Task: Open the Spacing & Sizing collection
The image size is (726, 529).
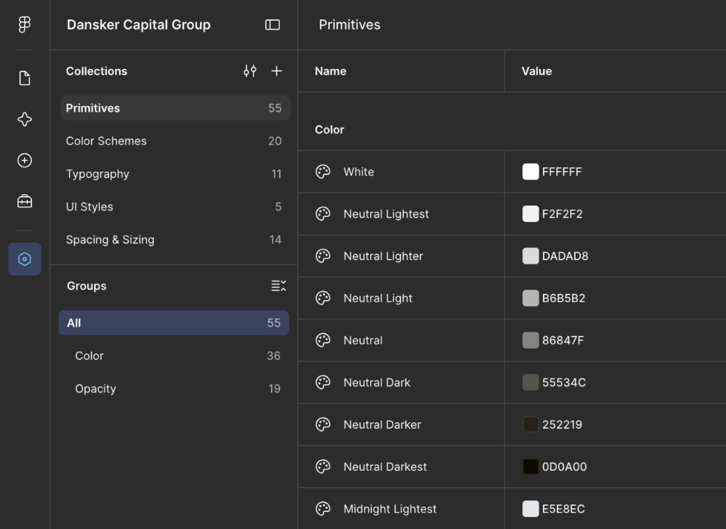Action: pyautogui.click(x=175, y=239)
